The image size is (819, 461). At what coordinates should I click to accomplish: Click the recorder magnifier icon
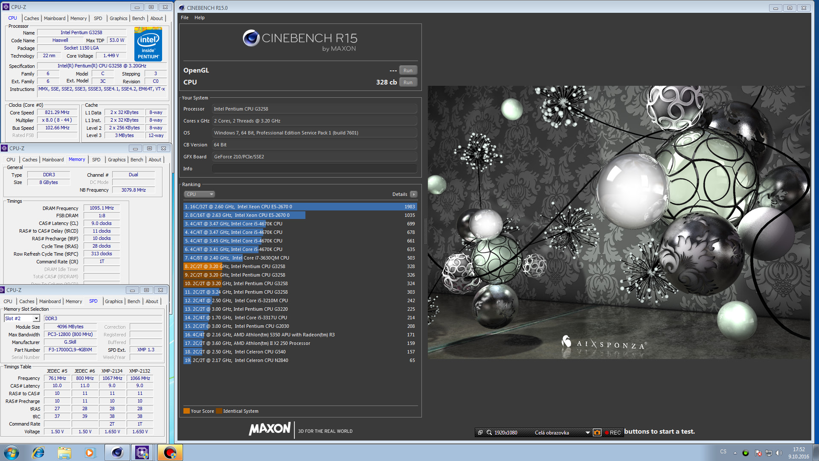(489, 432)
